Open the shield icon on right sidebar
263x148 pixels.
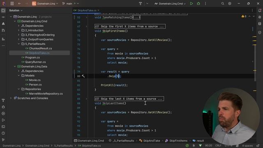(x=260, y=32)
